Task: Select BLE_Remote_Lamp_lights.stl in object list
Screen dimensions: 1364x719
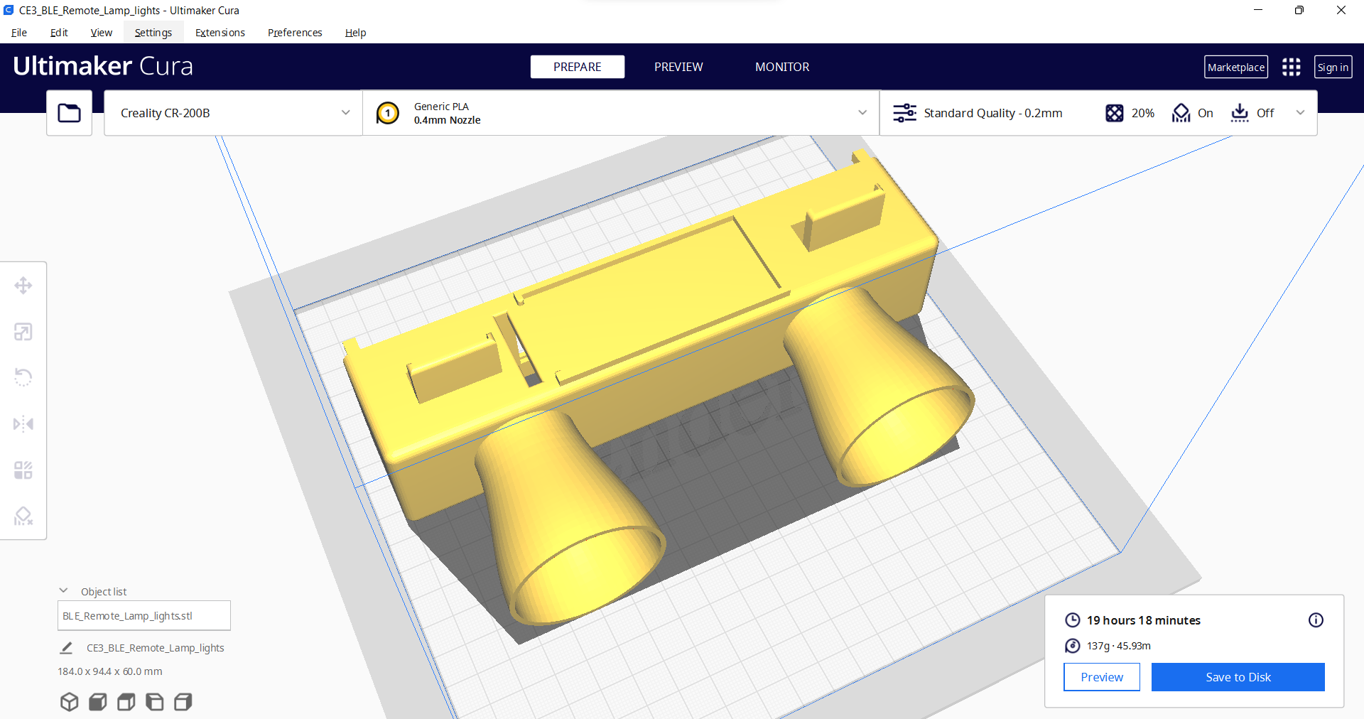Action: 144,616
